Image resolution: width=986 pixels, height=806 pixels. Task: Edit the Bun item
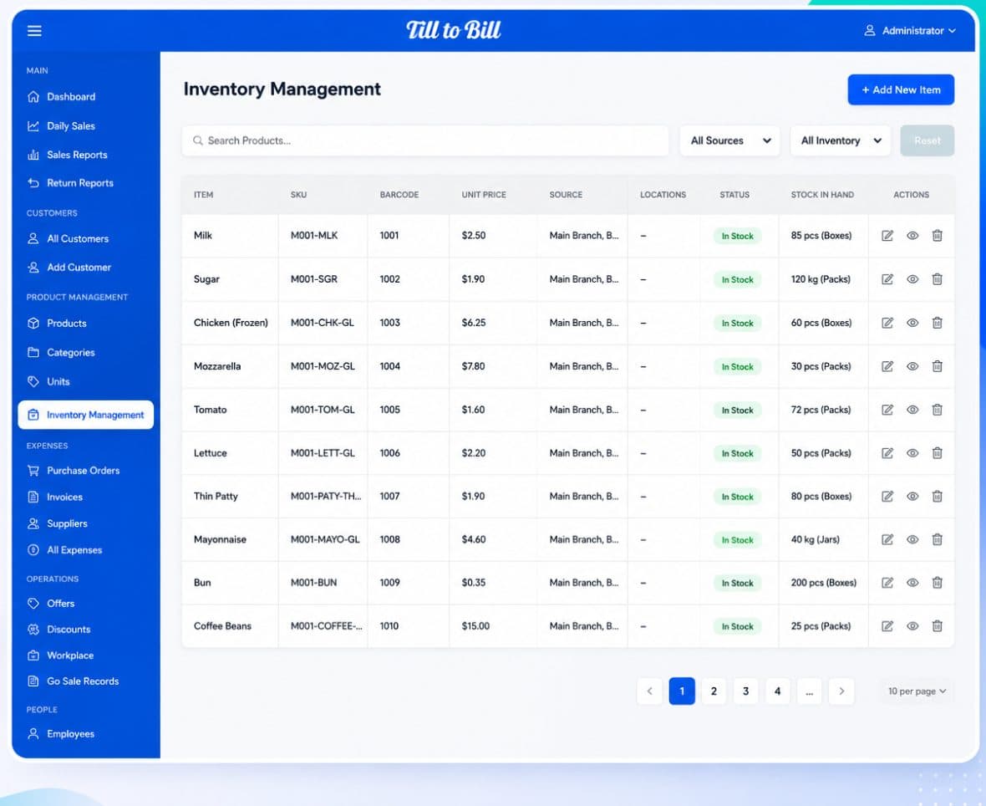pos(887,583)
